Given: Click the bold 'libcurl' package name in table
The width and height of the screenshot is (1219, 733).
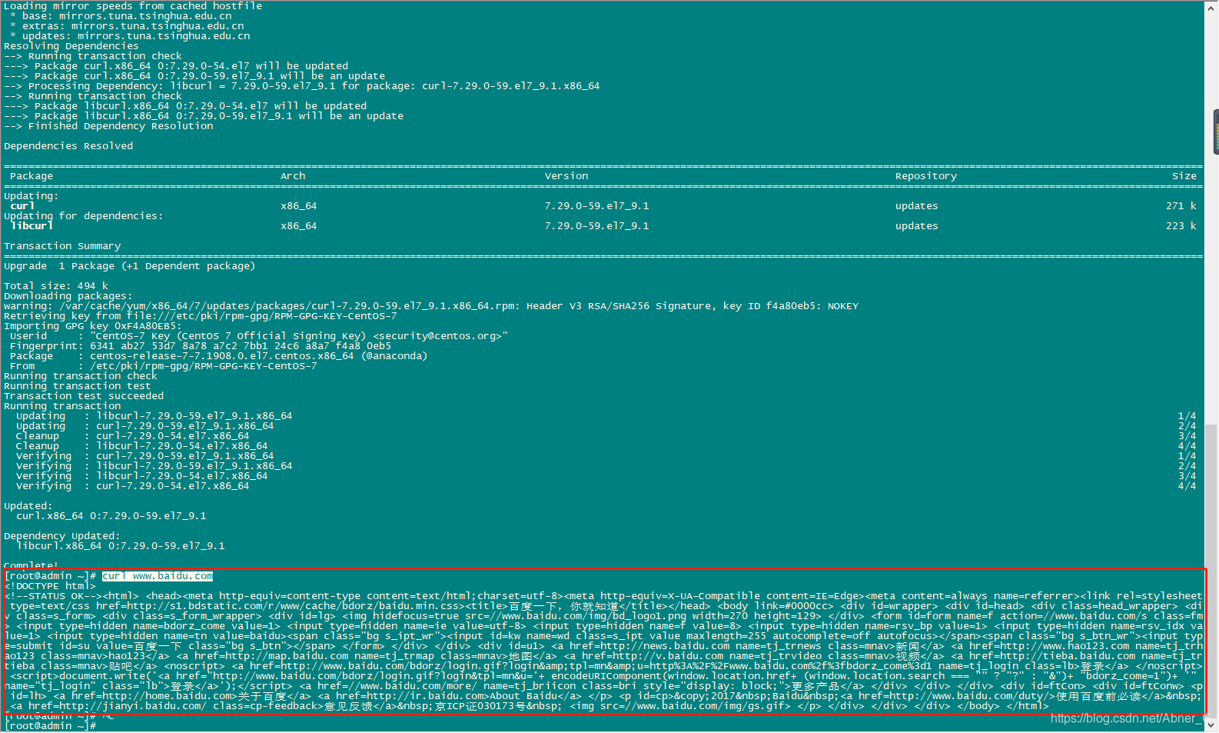Looking at the screenshot, I should click(x=32, y=226).
